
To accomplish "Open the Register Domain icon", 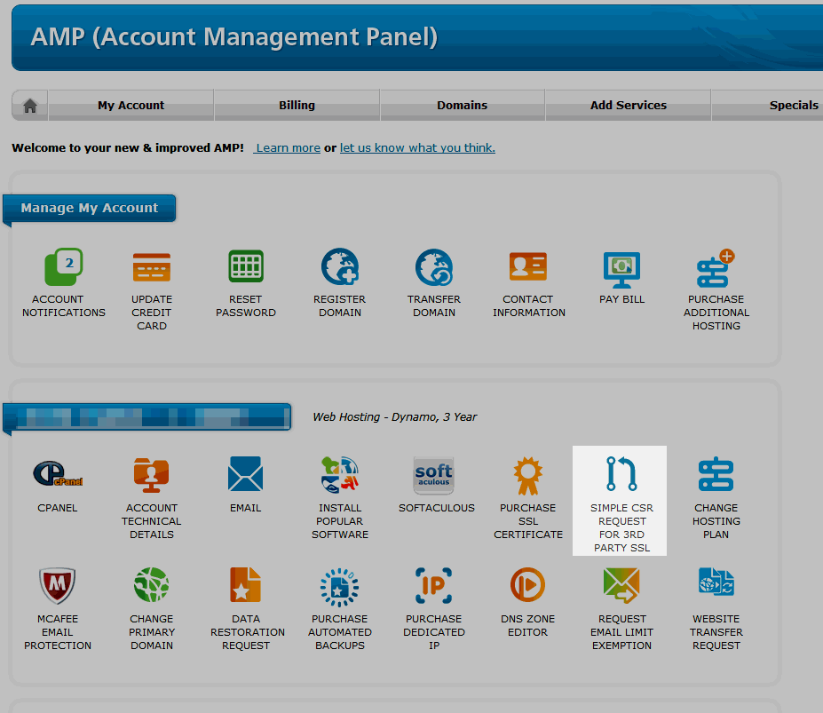I will 339,268.
